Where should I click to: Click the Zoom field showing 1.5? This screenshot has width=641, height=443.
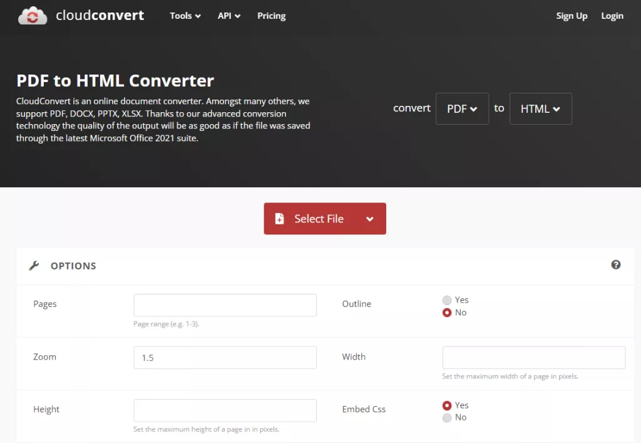coord(225,358)
